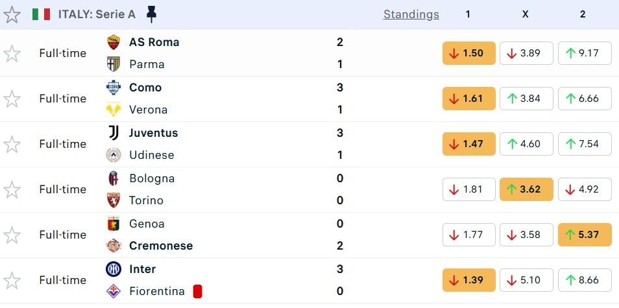The height and width of the screenshot is (308, 619).
Task: Pick the 5.37 away odds for Cremonese
Action: [x=584, y=235]
